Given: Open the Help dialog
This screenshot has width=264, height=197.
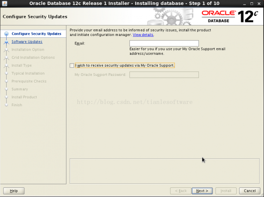Looking at the screenshot, I should (14, 191).
